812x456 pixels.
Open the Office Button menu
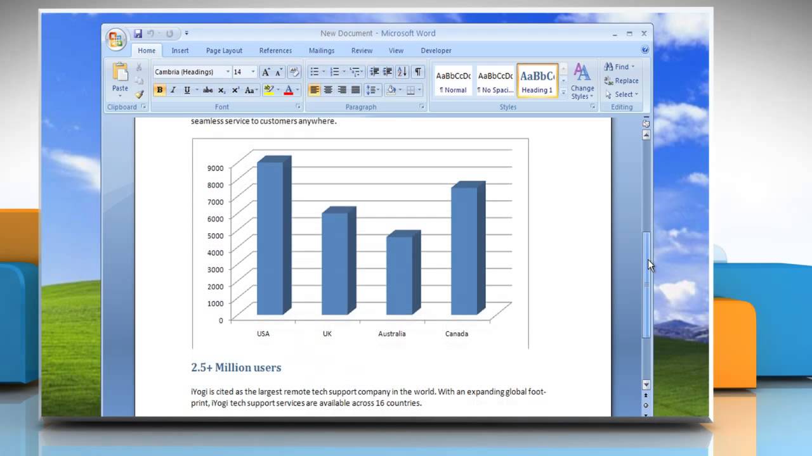pos(116,40)
